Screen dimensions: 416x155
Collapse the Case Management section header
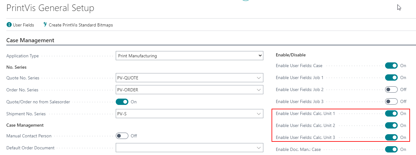coord(30,40)
